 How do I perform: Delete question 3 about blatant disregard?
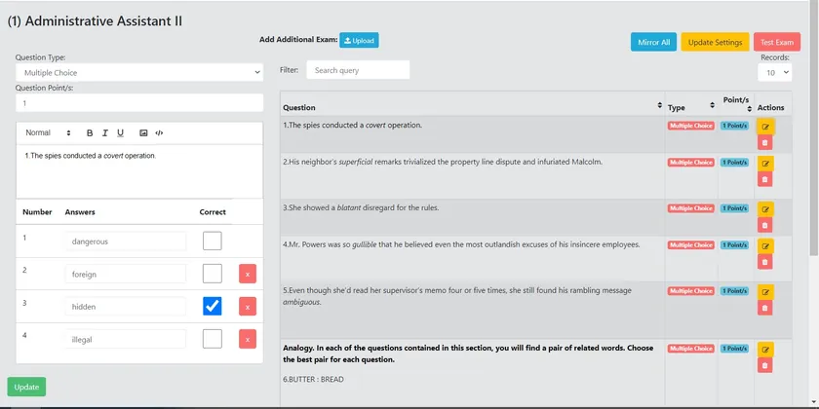(765, 225)
